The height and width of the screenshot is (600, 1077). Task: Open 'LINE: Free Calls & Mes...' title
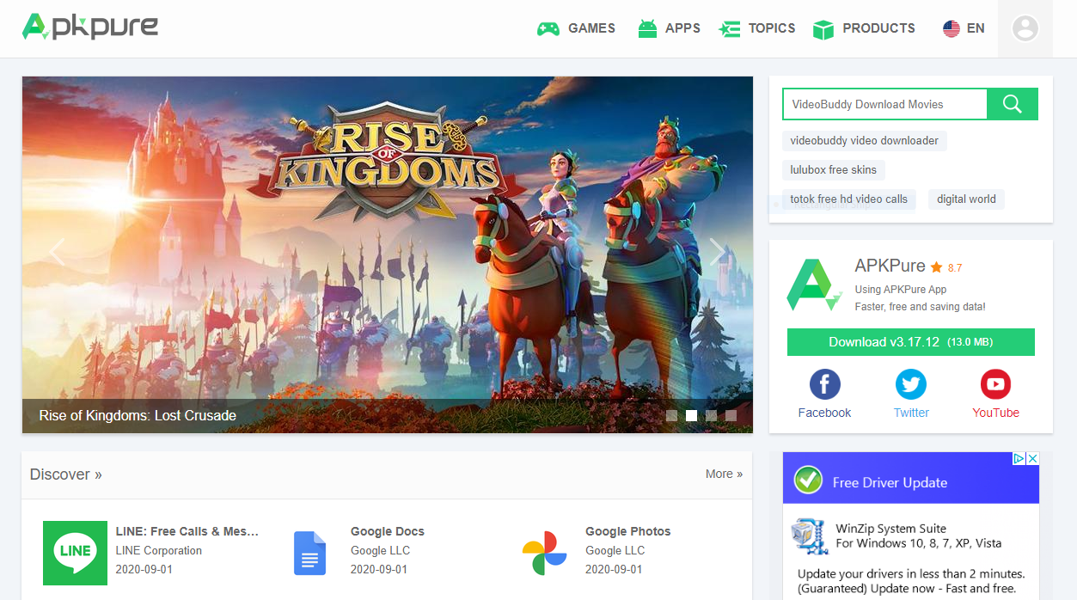pos(187,531)
